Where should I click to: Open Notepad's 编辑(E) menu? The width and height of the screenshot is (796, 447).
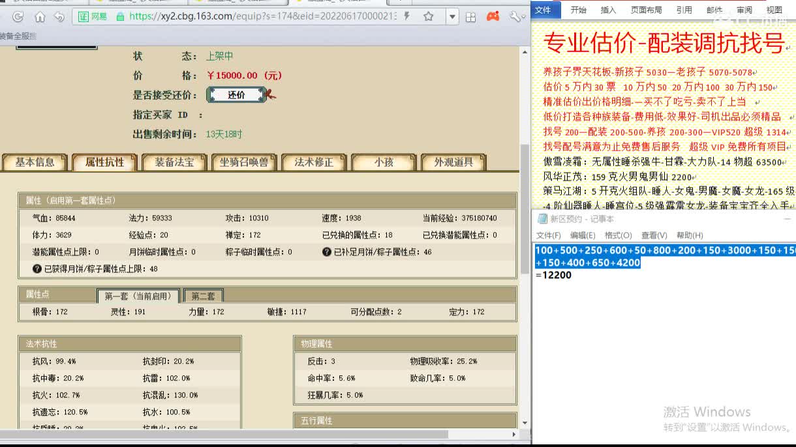(x=583, y=235)
